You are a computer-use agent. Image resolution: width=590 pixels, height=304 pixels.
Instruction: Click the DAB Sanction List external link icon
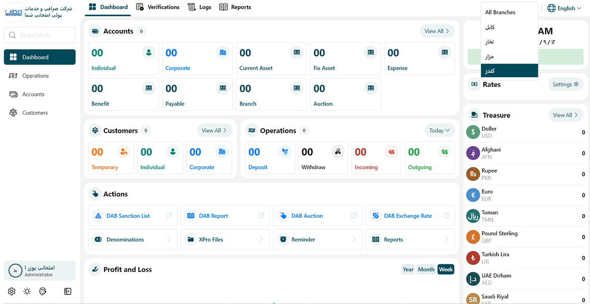coord(169,216)
